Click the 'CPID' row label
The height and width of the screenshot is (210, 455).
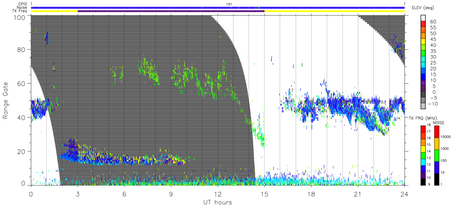click(x=22, y=4)
